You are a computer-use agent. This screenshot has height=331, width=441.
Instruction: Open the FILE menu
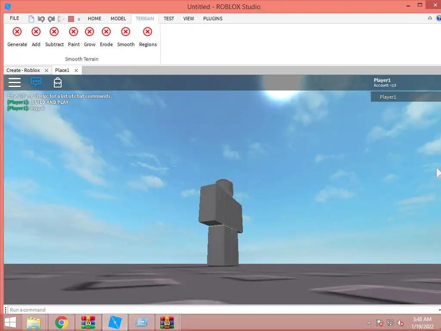14,18
